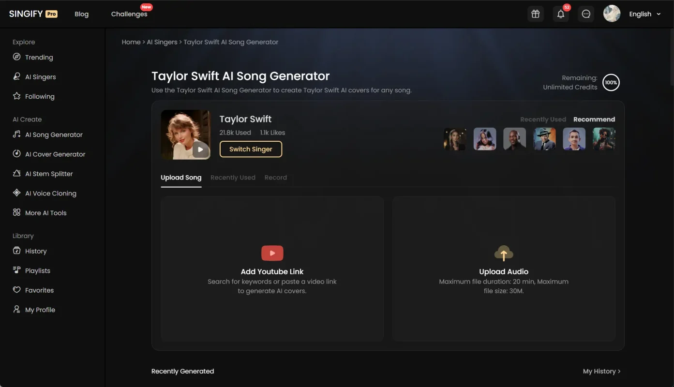Screen dimensions: 674x387
Task: Click the Following star icon
Action: [x=16, y=96]
